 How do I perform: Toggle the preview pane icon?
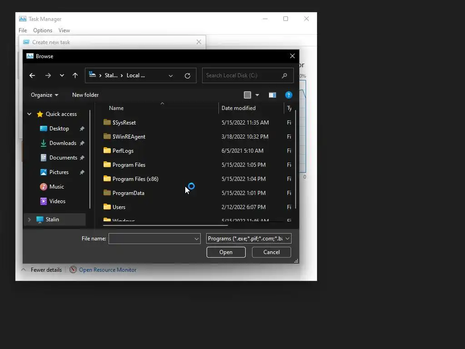tap(272, 95)
